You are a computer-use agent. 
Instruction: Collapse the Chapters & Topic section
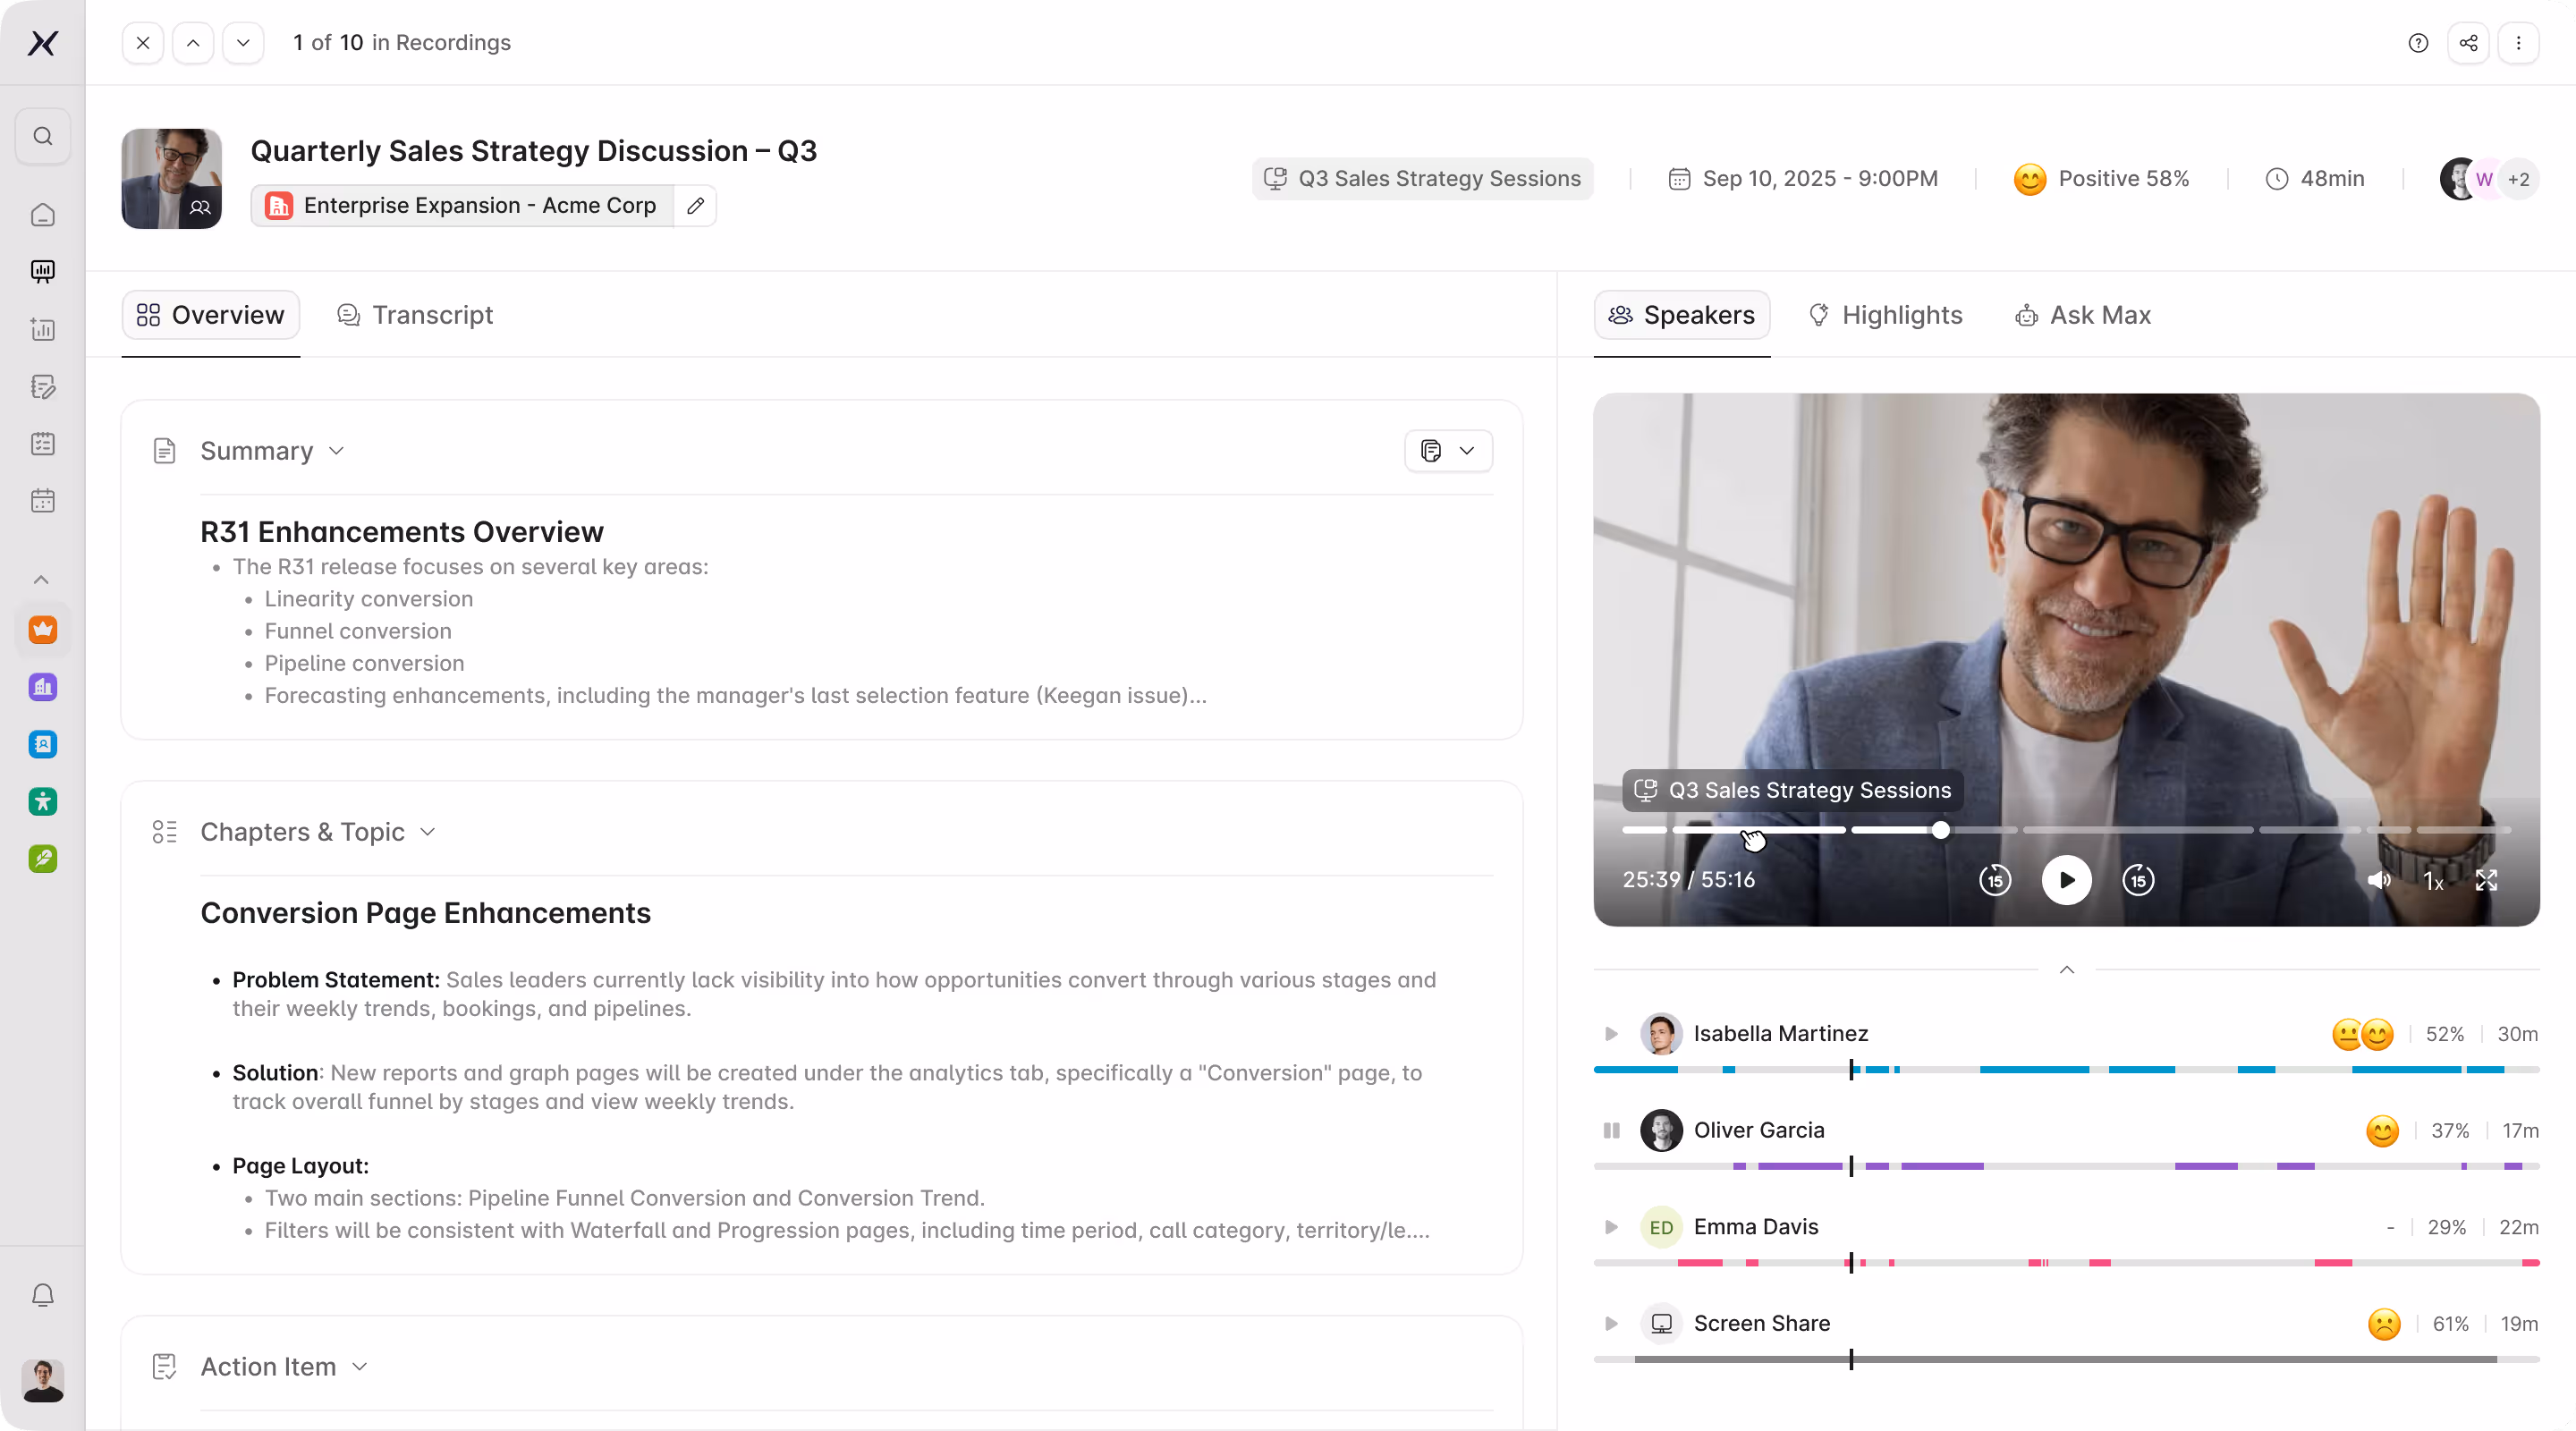tap(428, 831)
